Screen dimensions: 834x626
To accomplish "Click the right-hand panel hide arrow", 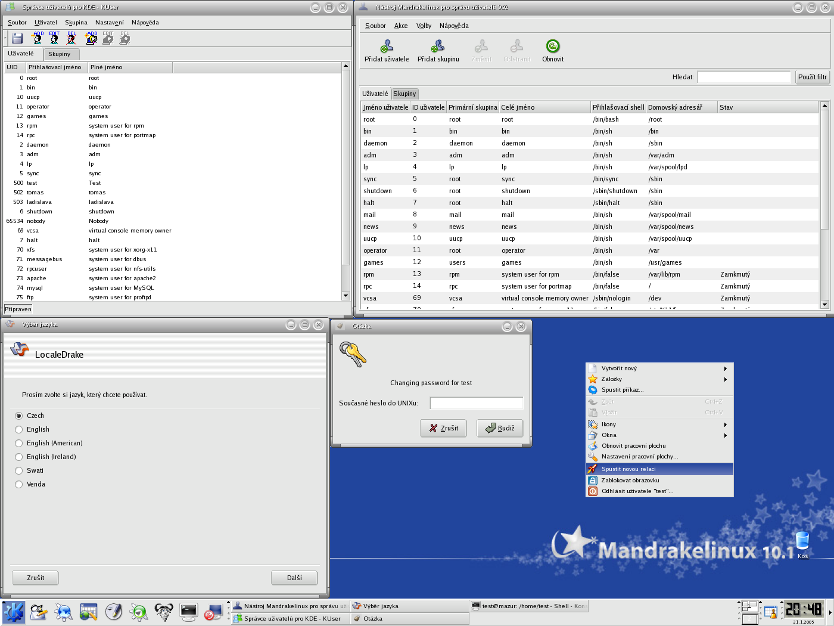I will click(x=830, y=612).
